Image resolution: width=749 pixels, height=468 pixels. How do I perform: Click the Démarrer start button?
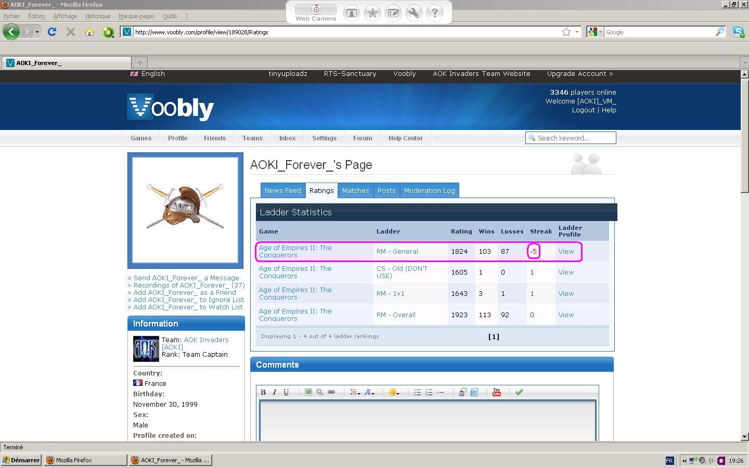pos(21,460)
